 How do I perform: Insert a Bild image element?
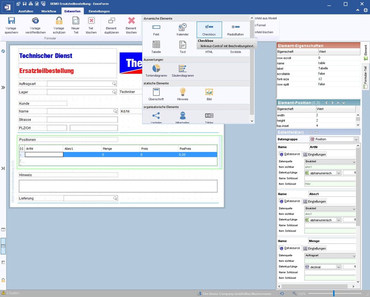tap(209, 94)
